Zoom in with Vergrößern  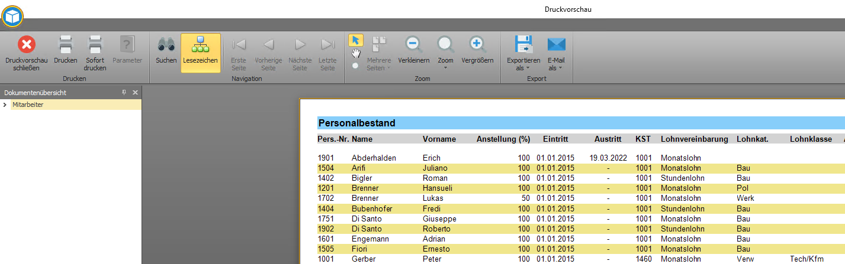pos(477,50)
